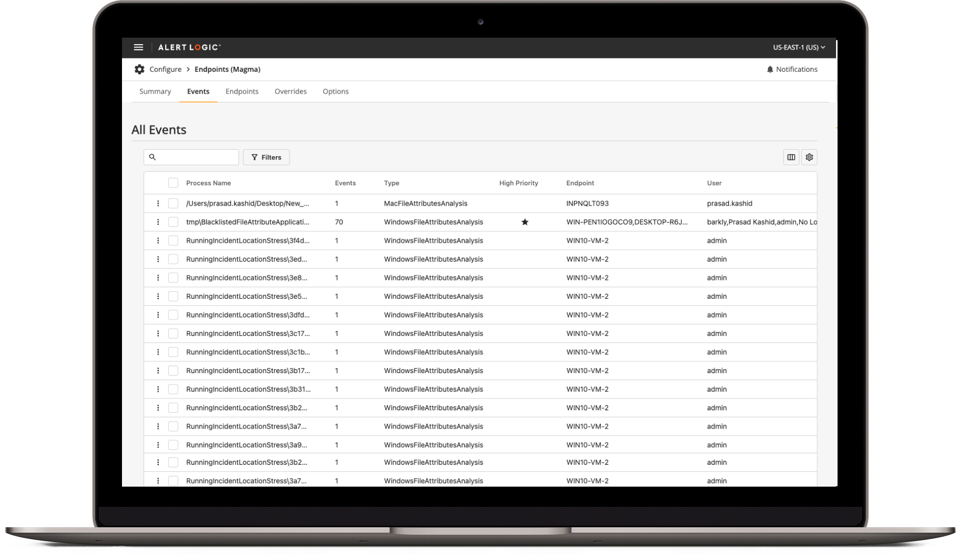Select checkbox for /Users/prasad.kashid row
The image size is (962, 555).
(173, 204)
